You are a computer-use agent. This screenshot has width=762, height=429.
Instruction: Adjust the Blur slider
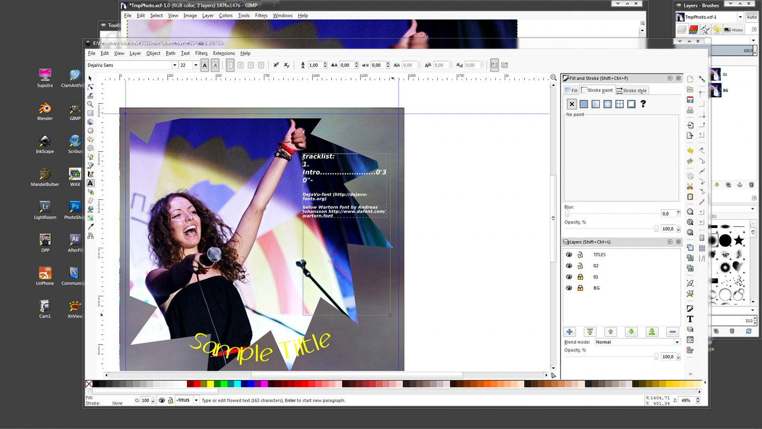(612, 214)
